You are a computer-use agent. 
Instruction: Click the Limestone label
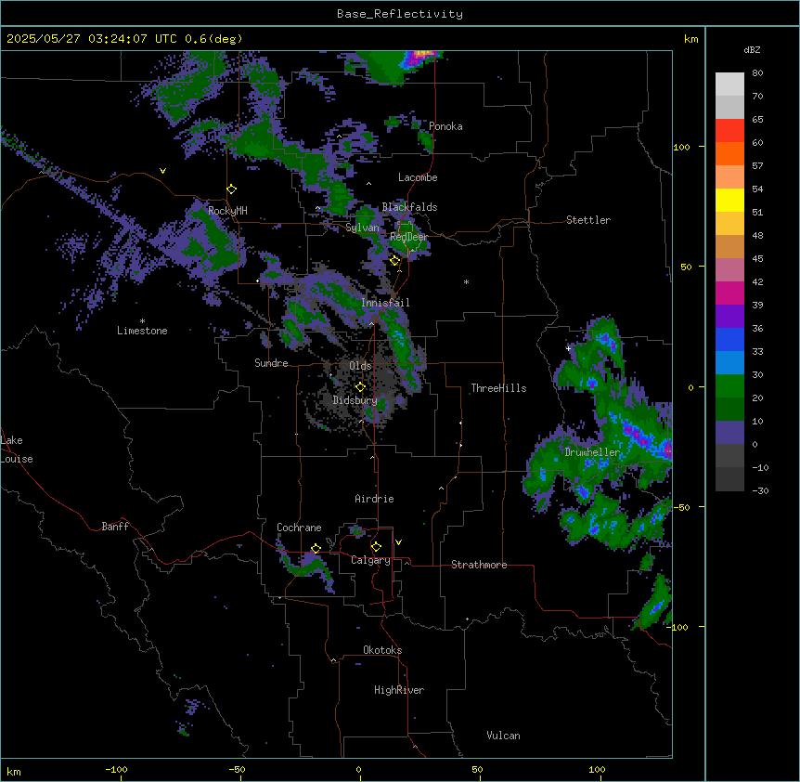142,331
